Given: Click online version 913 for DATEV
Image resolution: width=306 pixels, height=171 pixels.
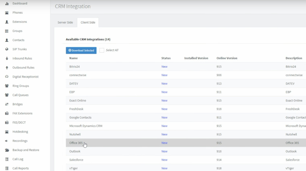Looking at the screenshot, I should click(219, 83).
